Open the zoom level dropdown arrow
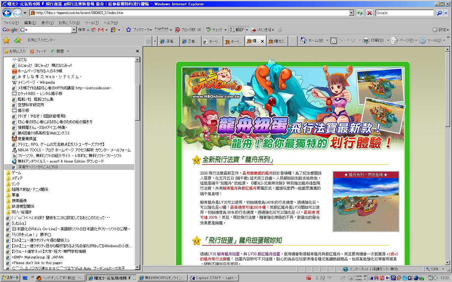Viewport: 452px width, 282px height. 443,269
